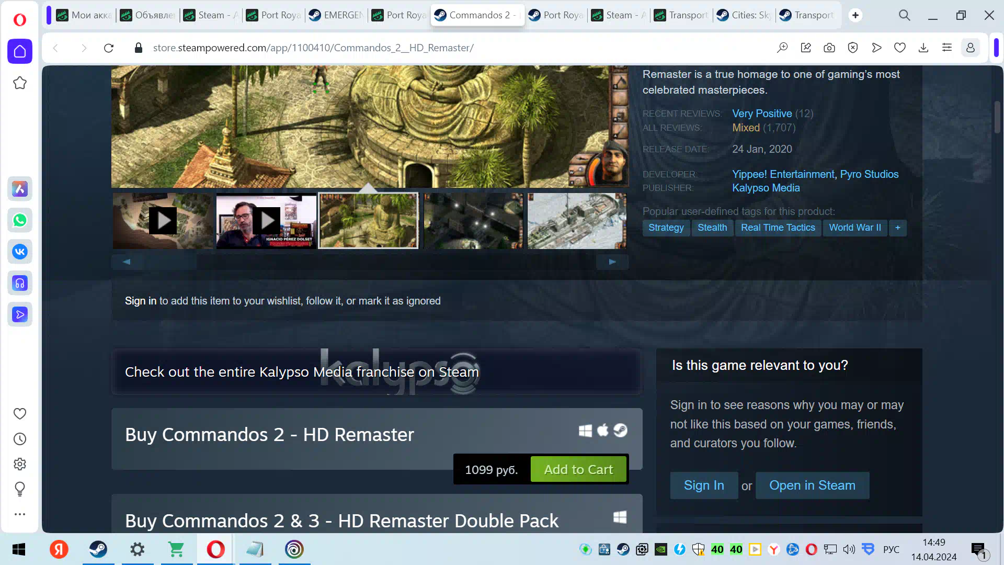Screen dimensions: 1004x565
Task: Click the Open in Steam button
Action: (812, 485)
